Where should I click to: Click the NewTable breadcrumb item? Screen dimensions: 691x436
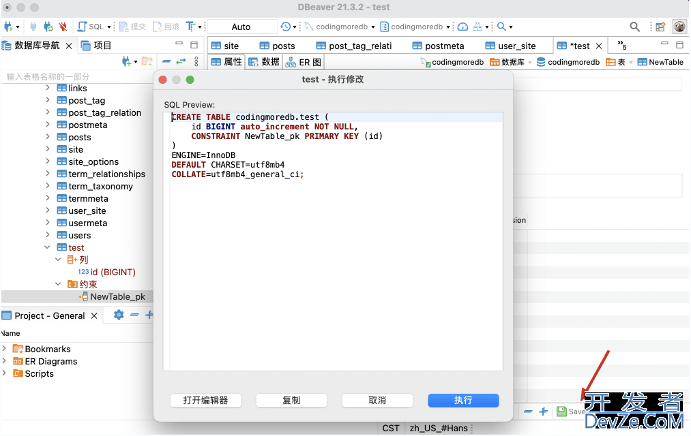(660, 62)
